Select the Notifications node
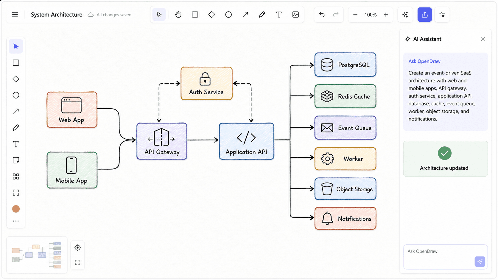 click(345, 218)
